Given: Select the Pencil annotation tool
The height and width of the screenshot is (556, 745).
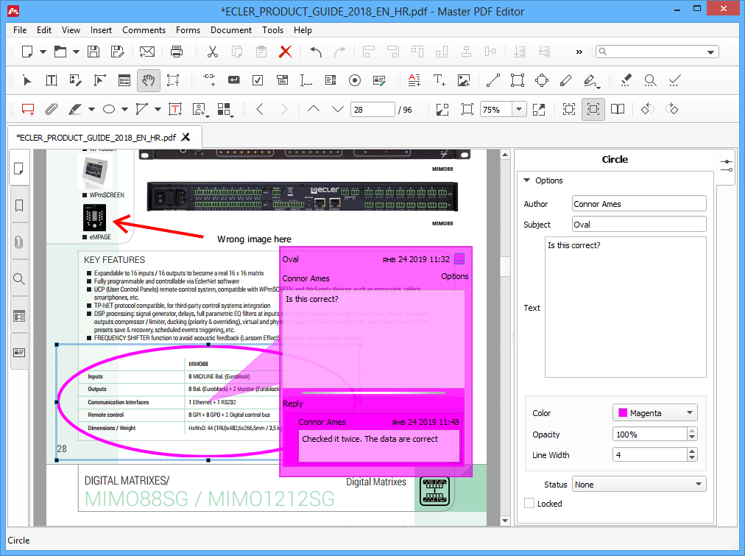Looking at the screenshot, I should [566, 80].
